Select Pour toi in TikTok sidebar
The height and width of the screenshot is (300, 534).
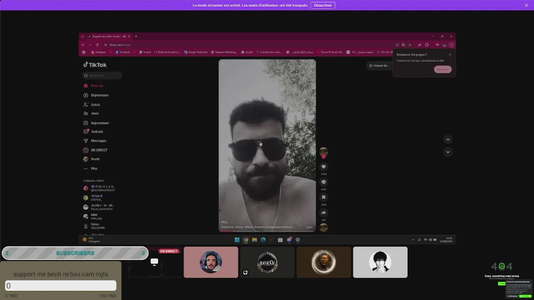(x=93, y=86)
